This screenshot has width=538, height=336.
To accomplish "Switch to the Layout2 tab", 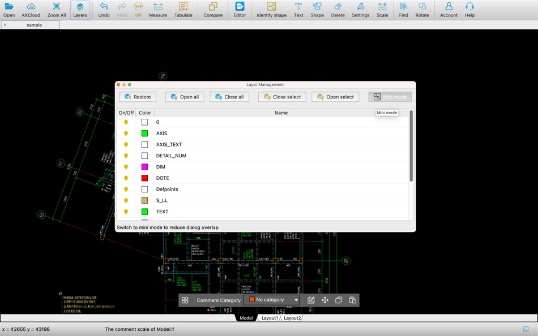I will pos(292,318).
